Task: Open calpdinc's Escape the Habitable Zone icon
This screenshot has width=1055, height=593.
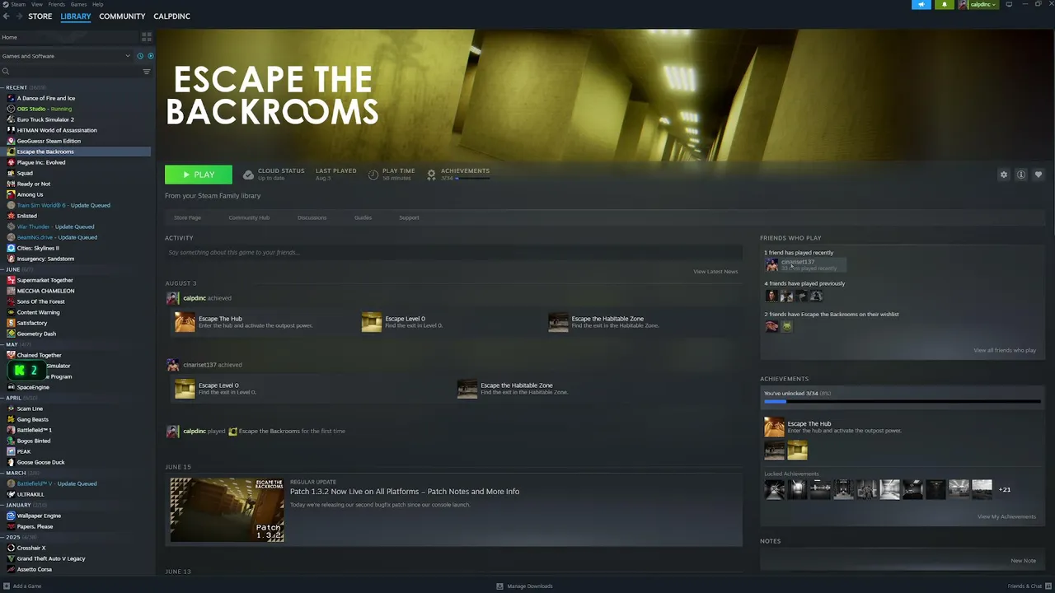Action: [x=559, y=322]
